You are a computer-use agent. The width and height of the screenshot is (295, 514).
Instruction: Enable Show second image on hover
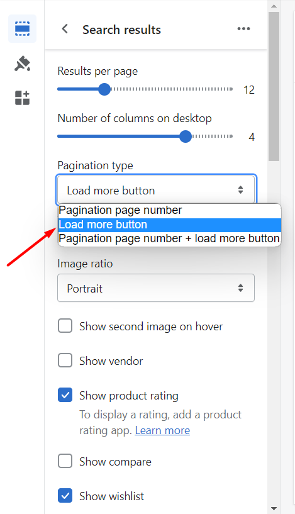click(x=65, y=326)
